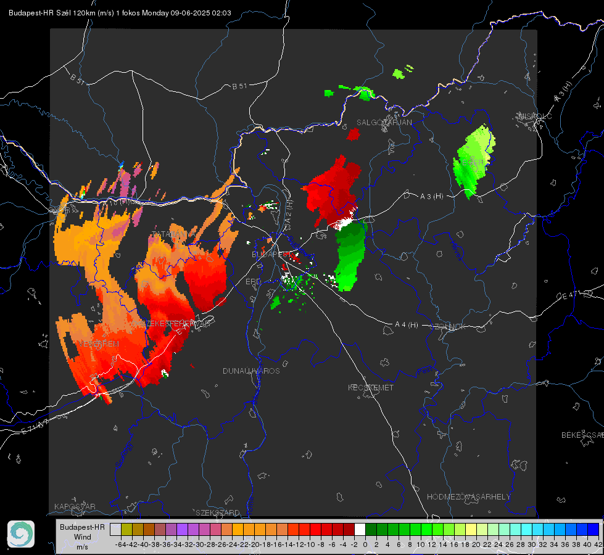Click the blue Somogy county label
Viewport: 604px width, 555px height.
coord(124,456)
